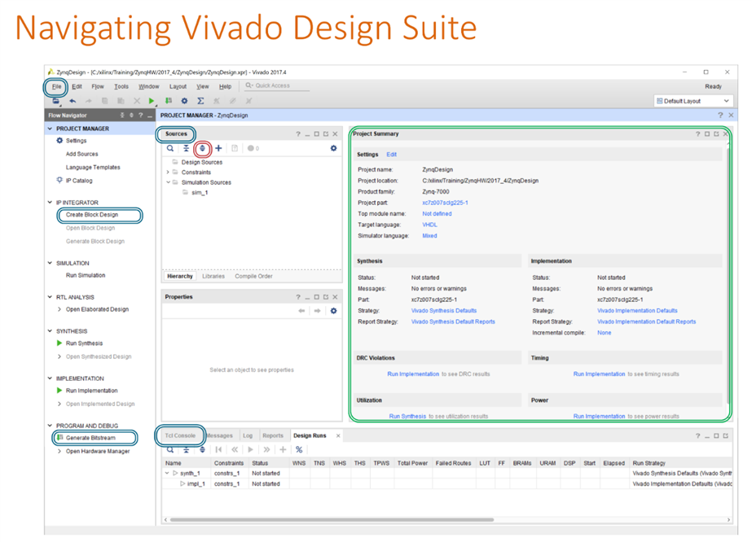This screenshot has width=752, height=542.
Task: Open the Flow menu
Action: (x=98, y=87)
